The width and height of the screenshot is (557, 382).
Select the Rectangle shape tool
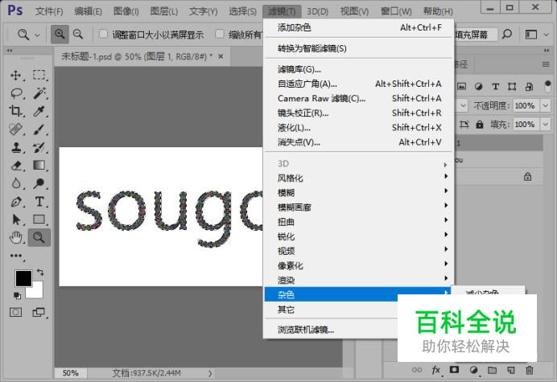tap(39, 220)
